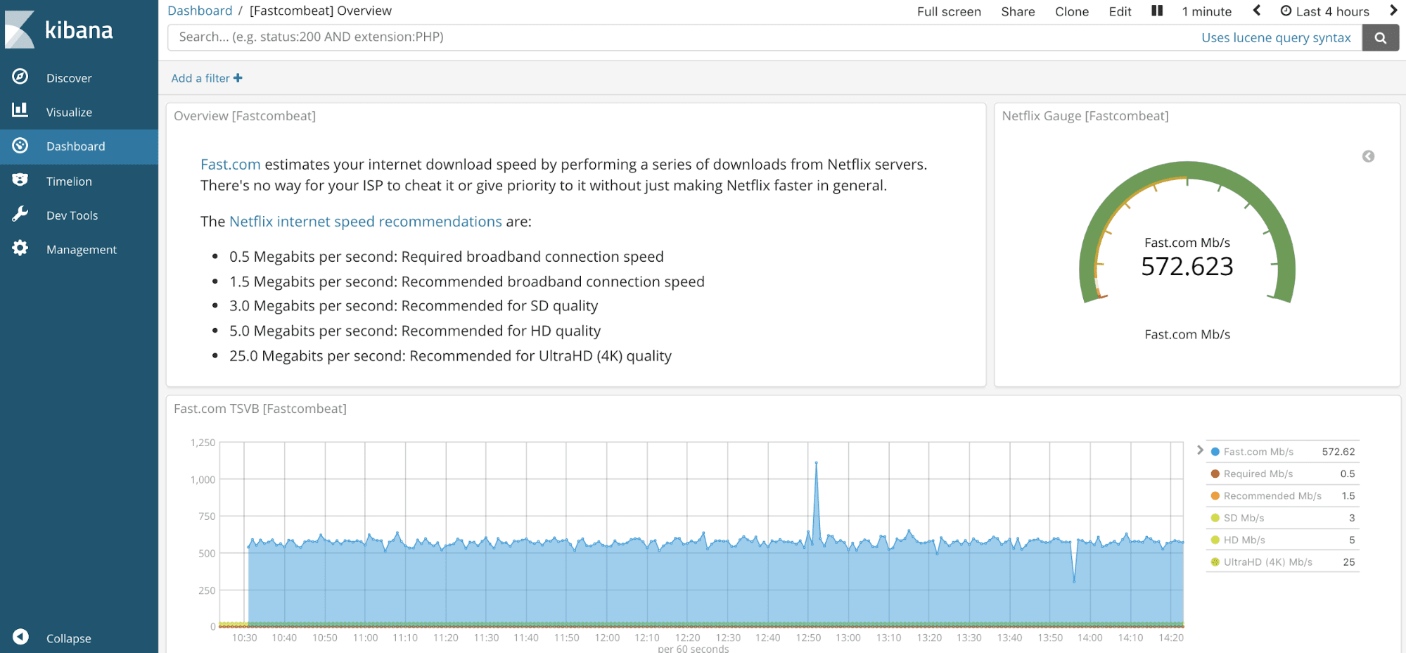1406x653 pixels.
Task: Toggle the Netflix Gauge legend arrow
Action: pyautogui.click(x=1368, y=156)
